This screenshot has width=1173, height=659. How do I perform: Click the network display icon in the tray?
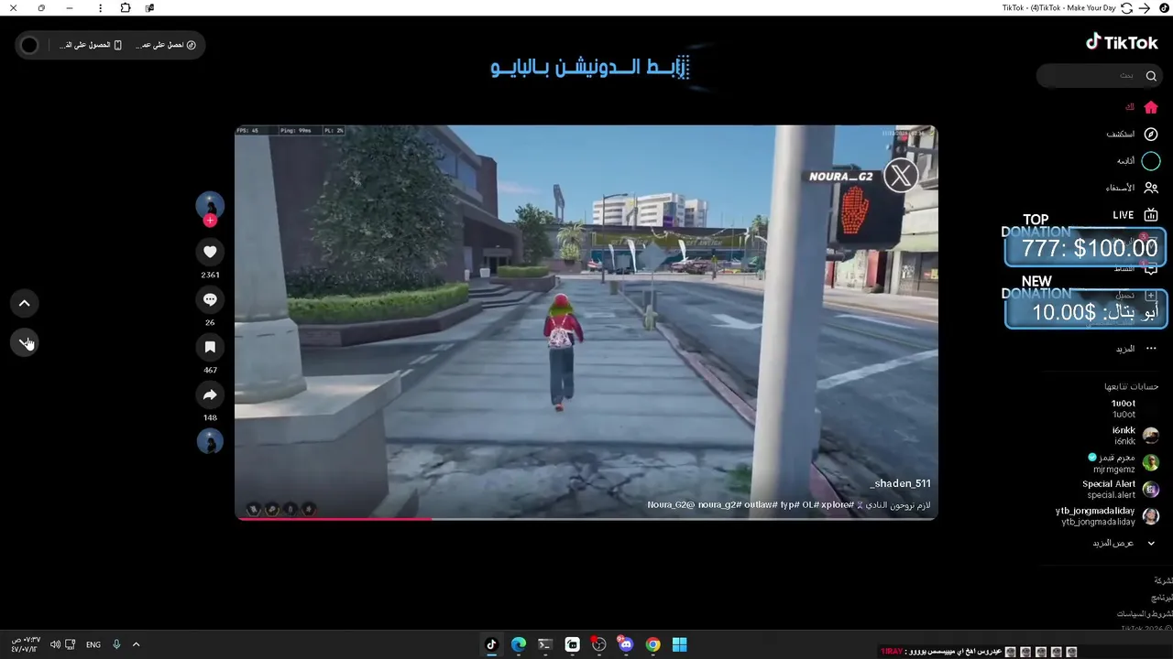[70, 644]
